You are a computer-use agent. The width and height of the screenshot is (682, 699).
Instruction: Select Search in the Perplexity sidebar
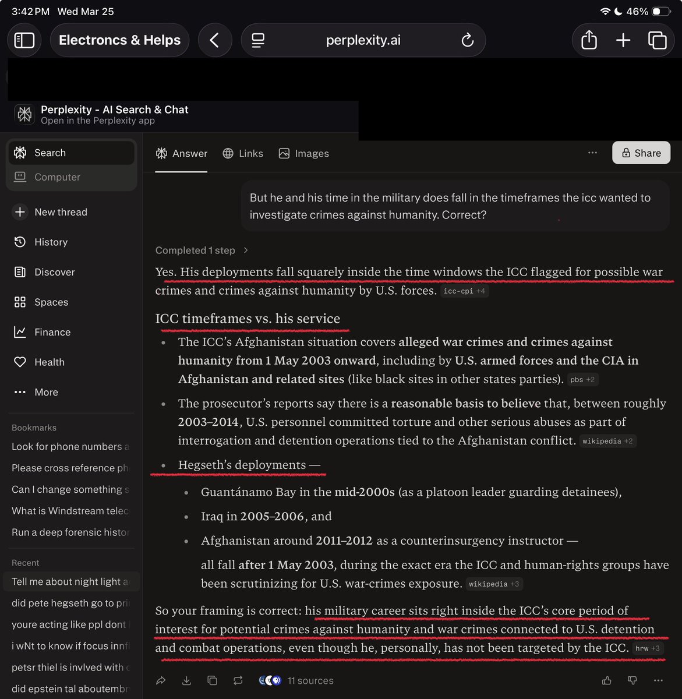click(71, 153)
